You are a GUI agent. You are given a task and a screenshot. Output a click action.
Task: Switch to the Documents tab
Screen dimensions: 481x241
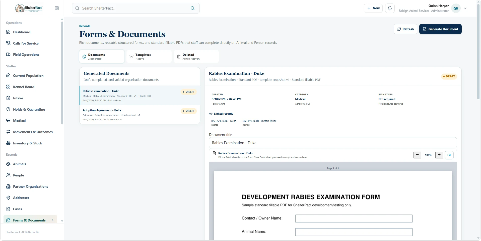click(102, 57)
